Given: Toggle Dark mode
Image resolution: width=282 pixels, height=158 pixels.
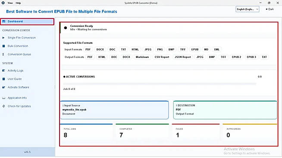Looking at the screenshot, I should click(x=270, y=9).
